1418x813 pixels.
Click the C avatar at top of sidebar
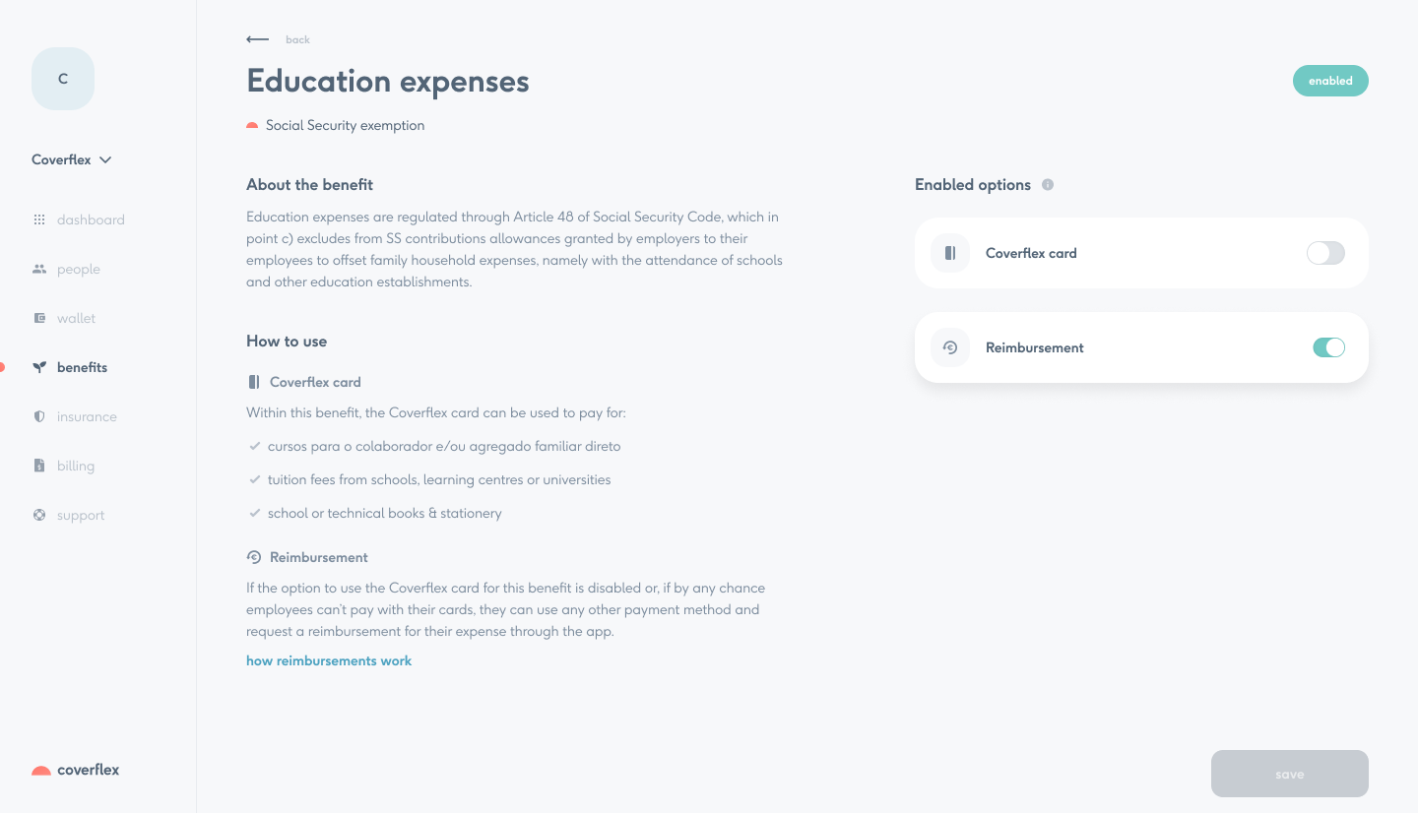[62, 78]
